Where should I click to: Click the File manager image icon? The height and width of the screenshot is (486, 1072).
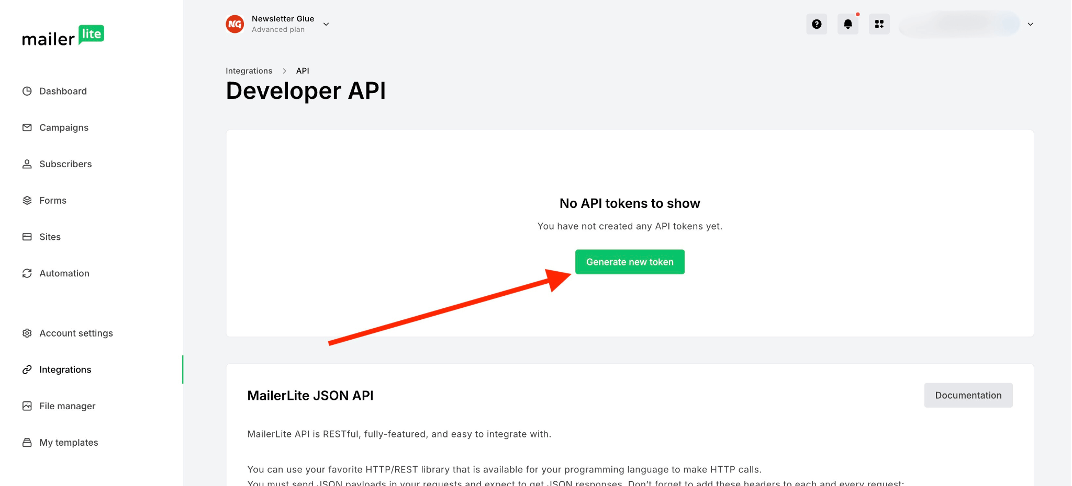(27, 406)
